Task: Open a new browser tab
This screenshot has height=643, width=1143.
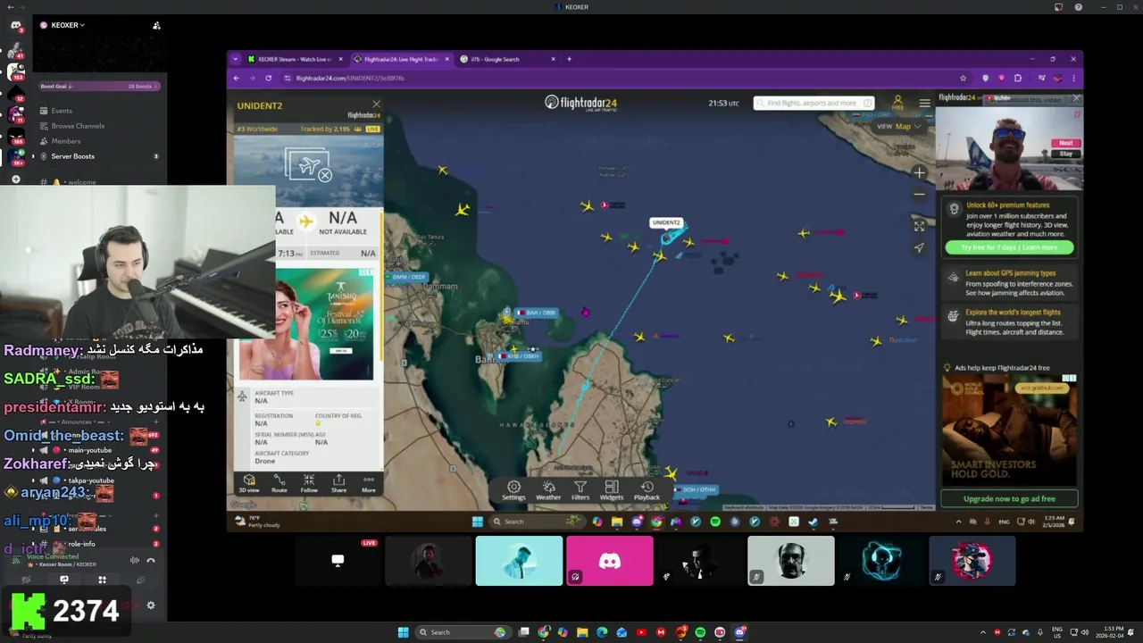Action: pos(569,59)
